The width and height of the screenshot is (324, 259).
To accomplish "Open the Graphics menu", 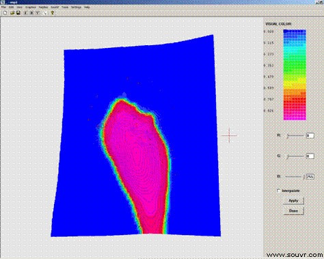I will pos(31,8).
